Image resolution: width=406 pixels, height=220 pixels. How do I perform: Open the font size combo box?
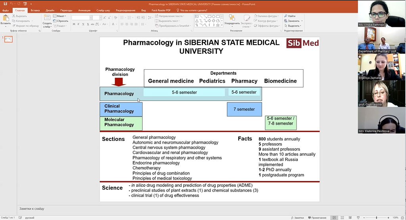pyautogui.click(x=97, y=17)
